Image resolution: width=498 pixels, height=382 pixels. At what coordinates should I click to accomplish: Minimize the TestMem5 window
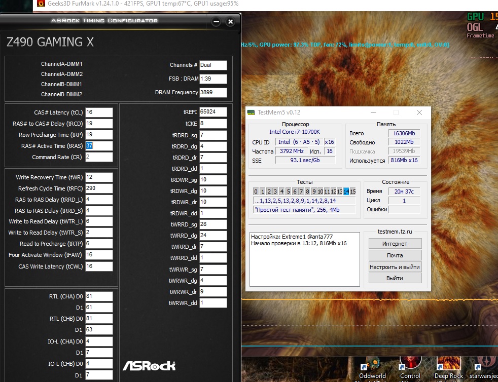tap(373, 112)
